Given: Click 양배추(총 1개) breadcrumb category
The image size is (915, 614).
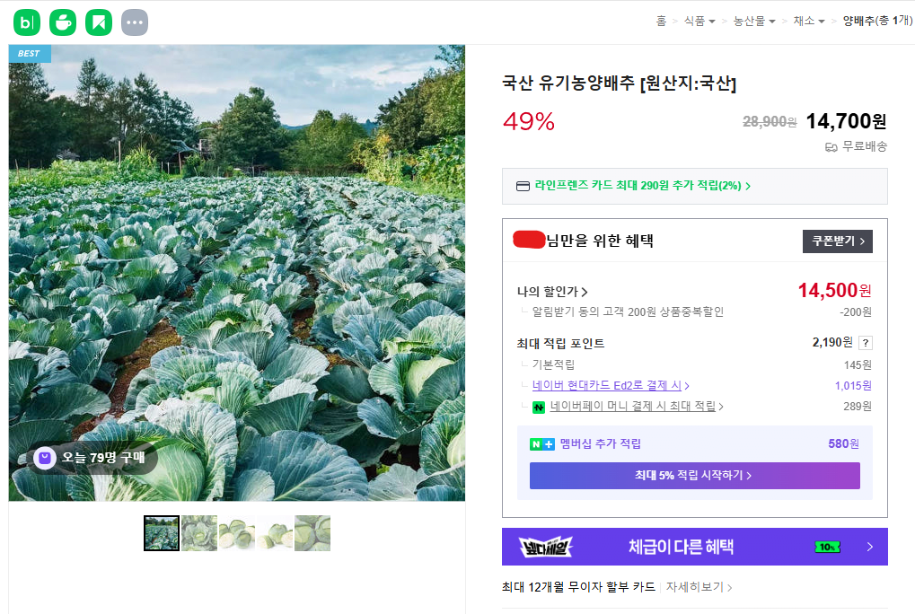Looking at the screenshot, I should [x=877, y=21].
